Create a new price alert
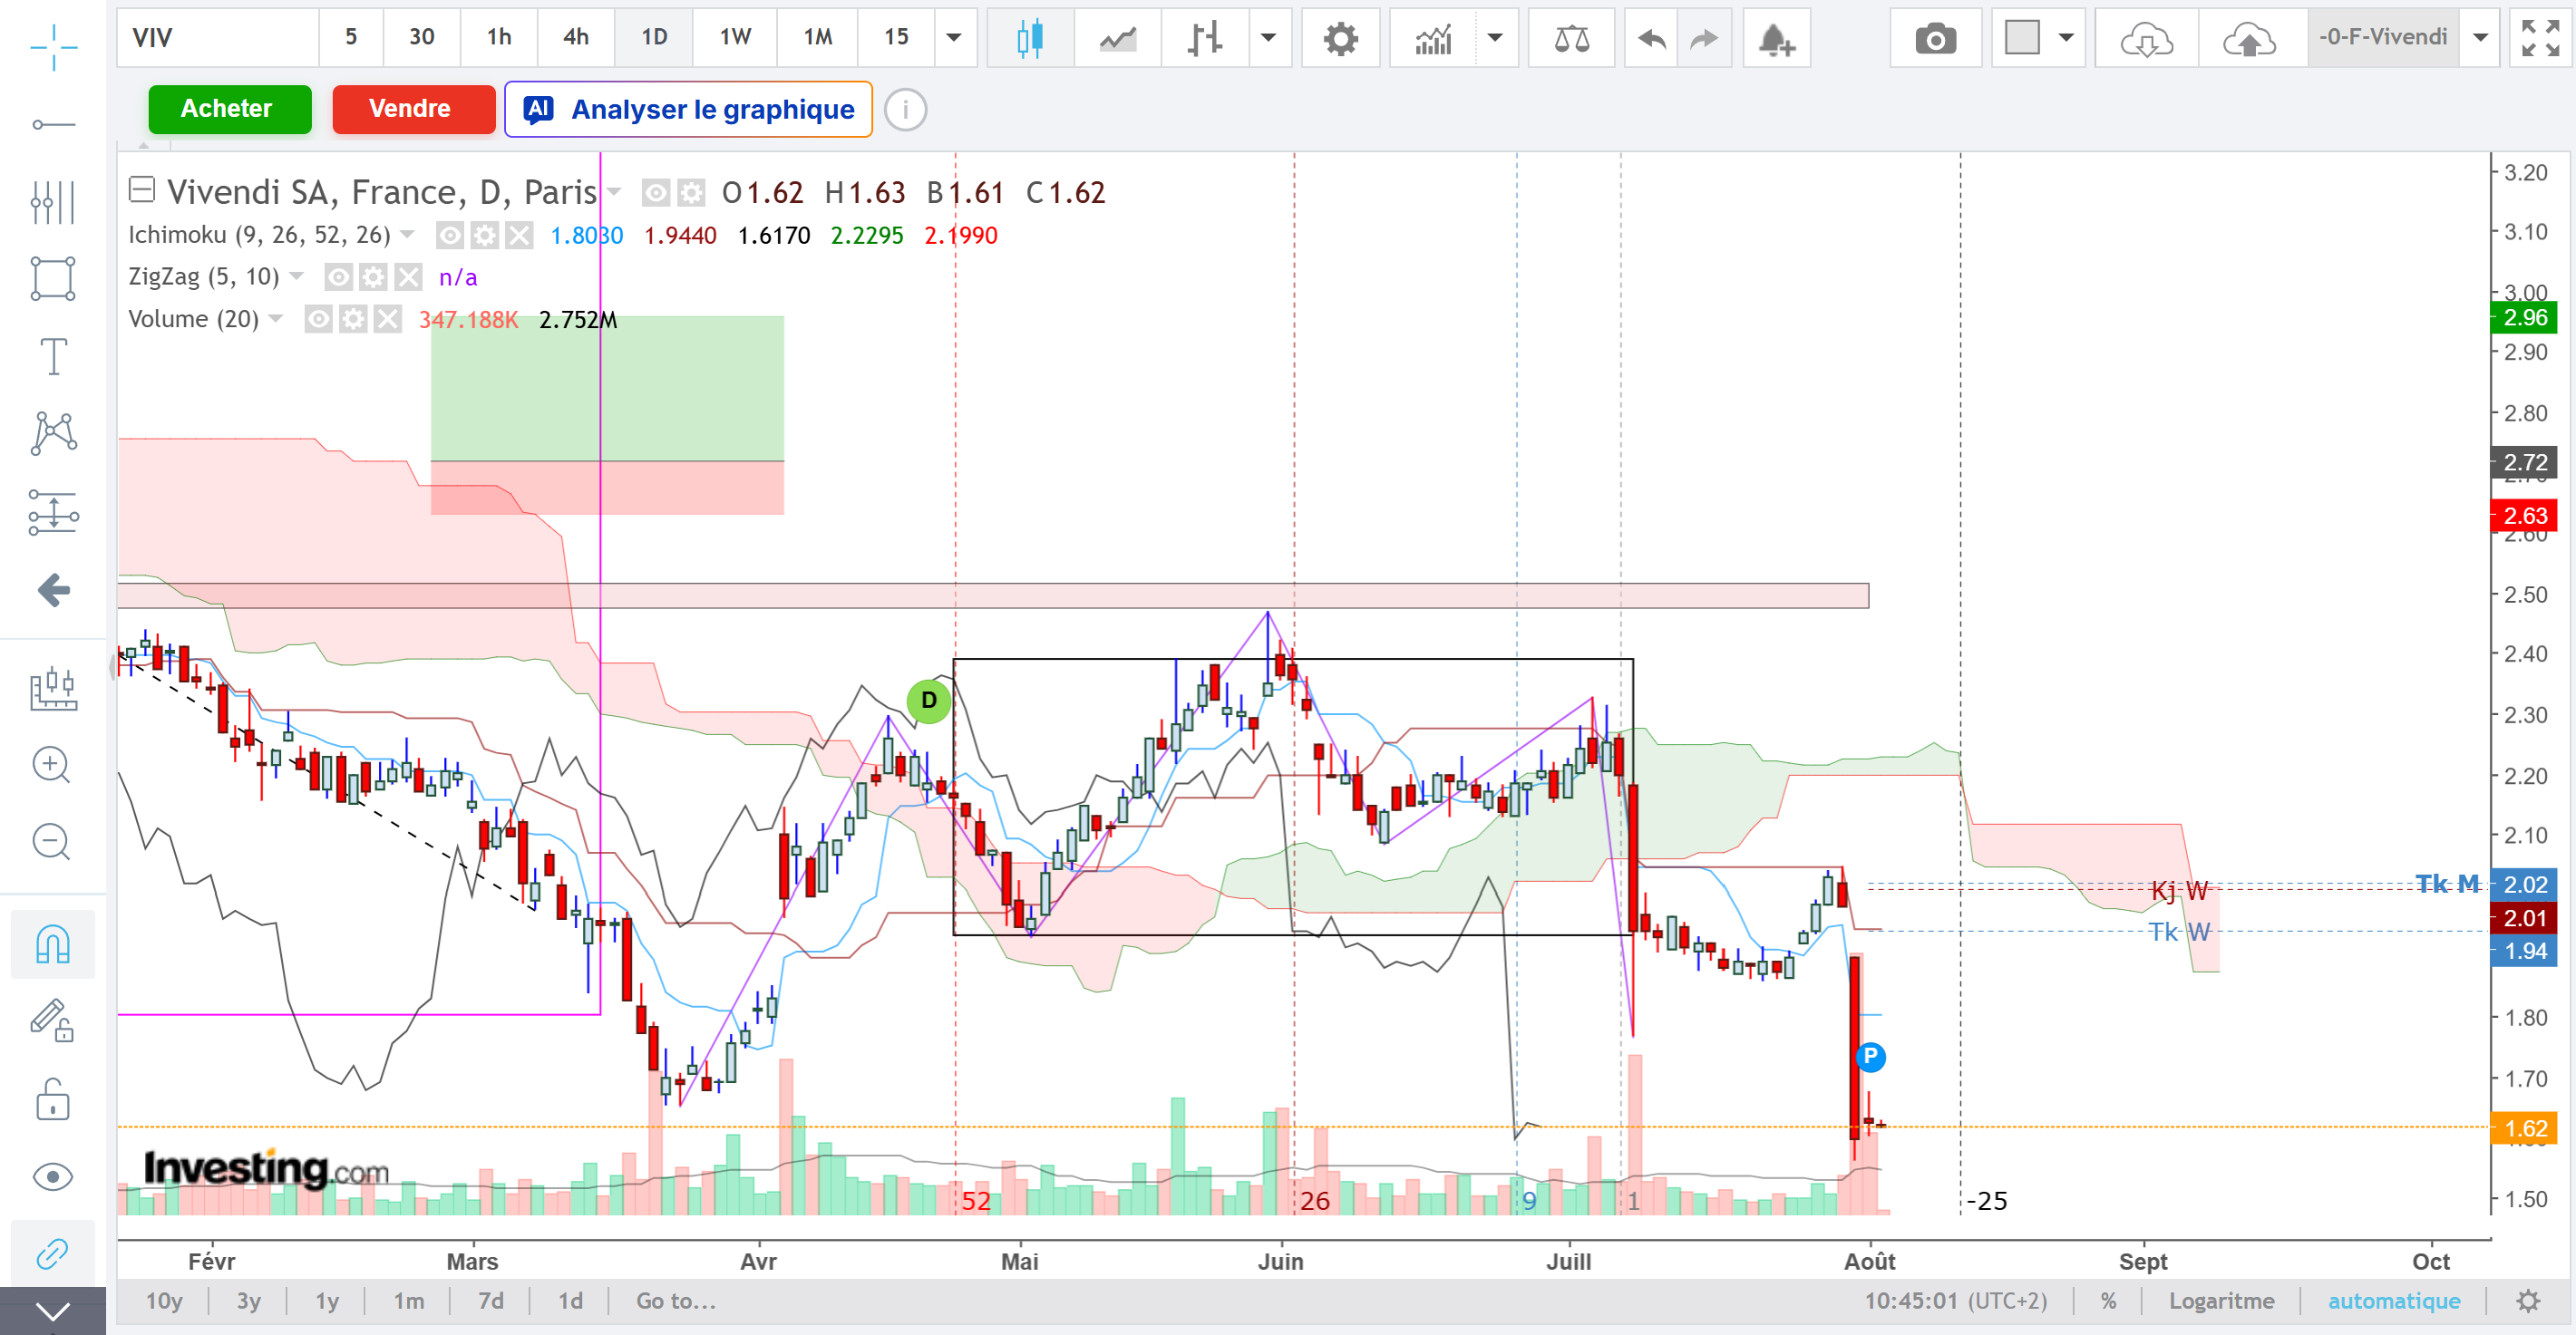2576x1335 pixels. point(1777,38)
